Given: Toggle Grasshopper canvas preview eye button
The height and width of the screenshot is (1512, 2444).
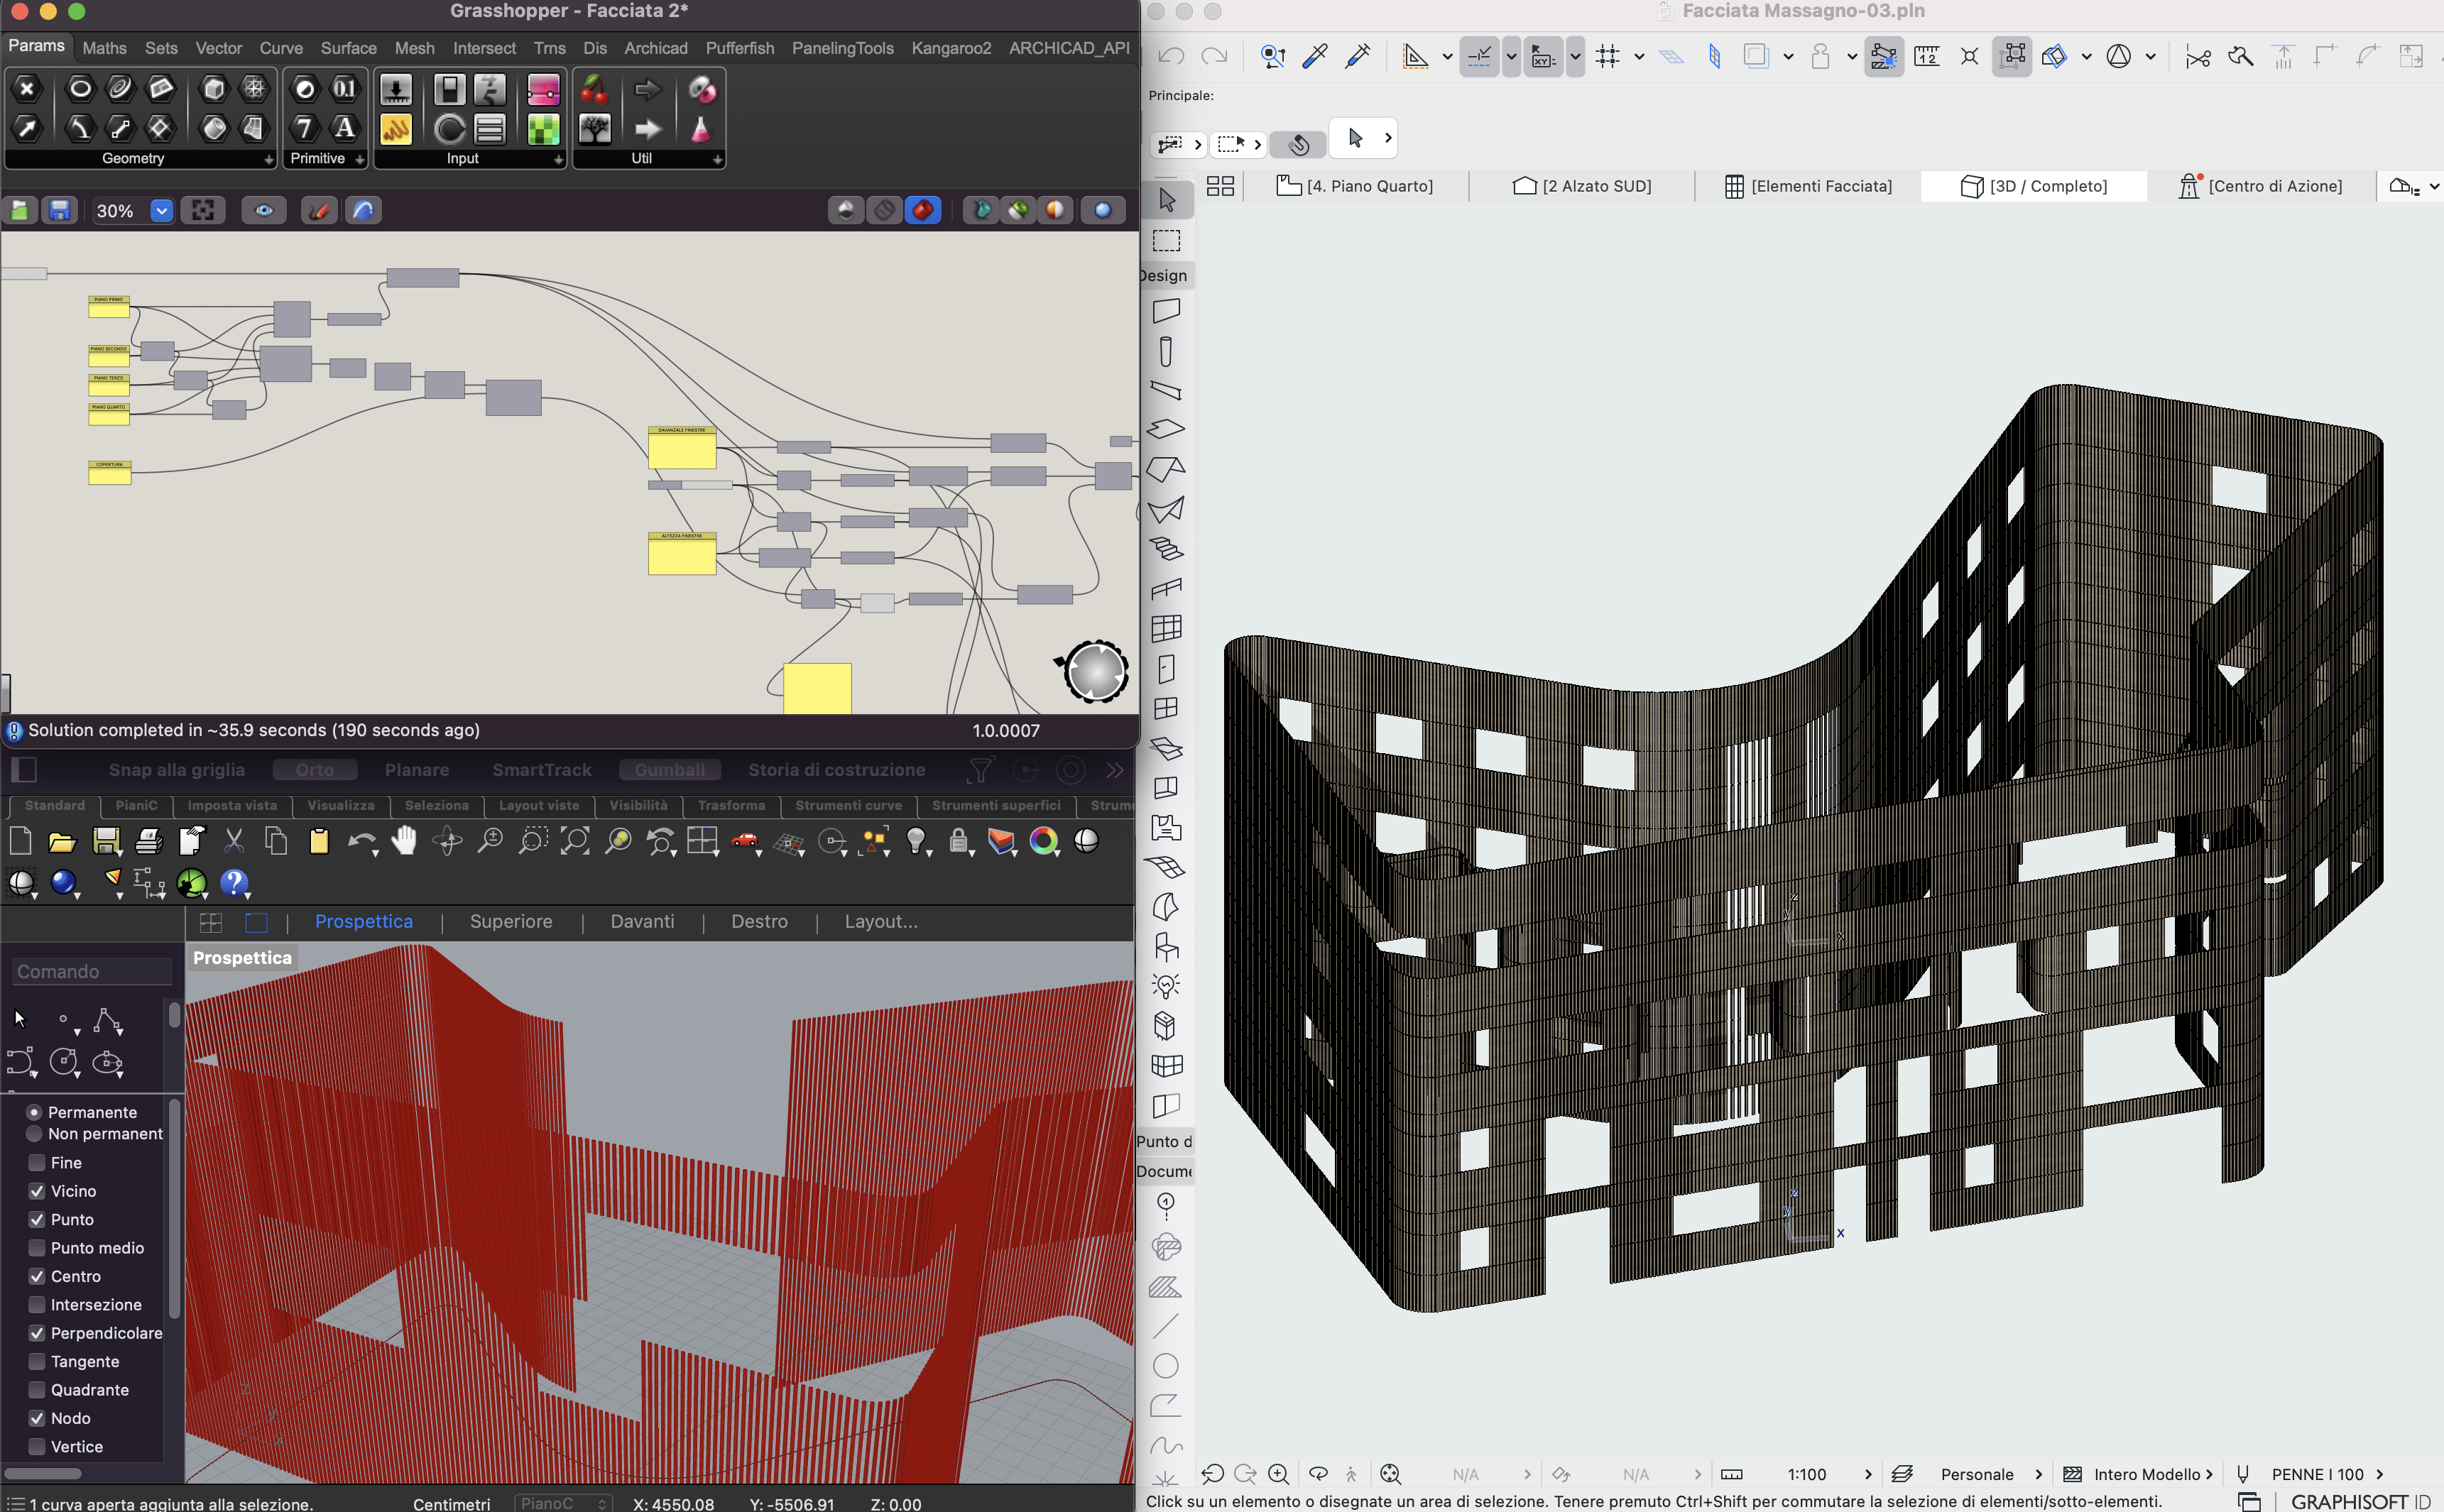Looking at the screenshot, I should coord(264,210).
